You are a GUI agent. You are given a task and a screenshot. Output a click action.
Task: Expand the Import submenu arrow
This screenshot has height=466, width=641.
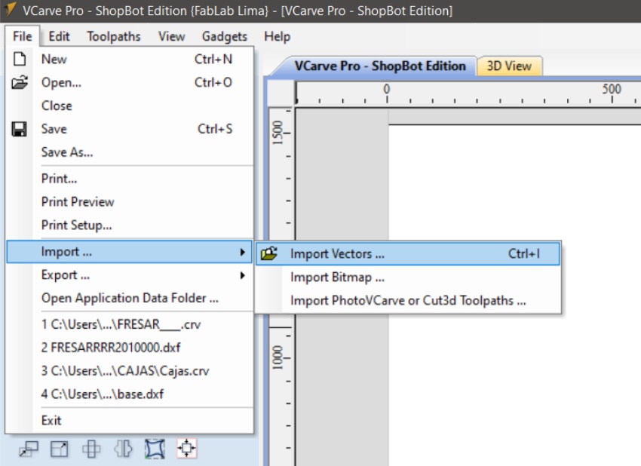coord(242,252)
